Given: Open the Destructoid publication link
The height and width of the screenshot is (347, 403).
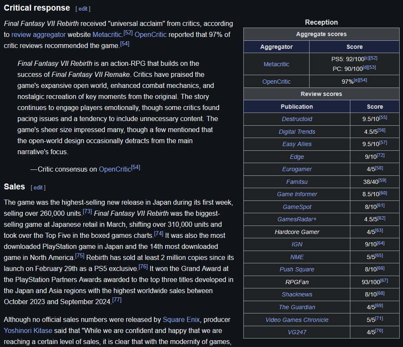Looking at the screenshot, I should (x=297, y=119).
